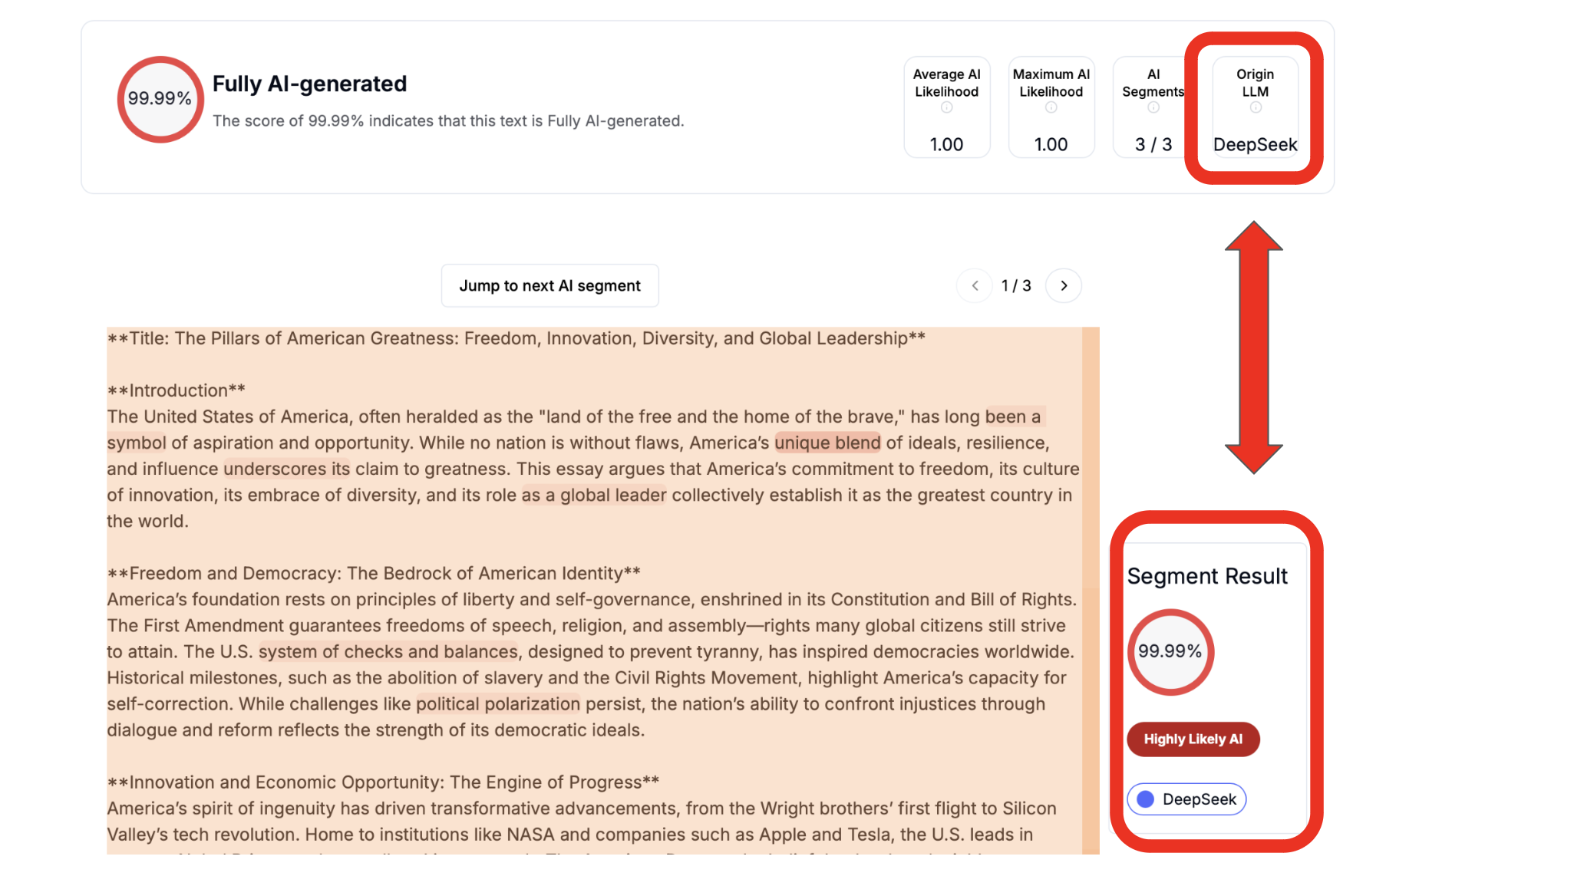This screenshot has height=876, width=1584.
Task: Click the orange vertical bar beside the essay
Action: pos(1091,591)
